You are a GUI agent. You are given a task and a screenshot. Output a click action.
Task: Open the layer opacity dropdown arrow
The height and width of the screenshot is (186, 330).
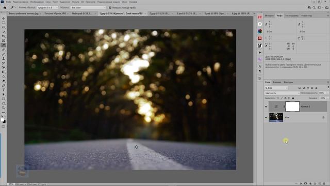[x=328, y=93]
